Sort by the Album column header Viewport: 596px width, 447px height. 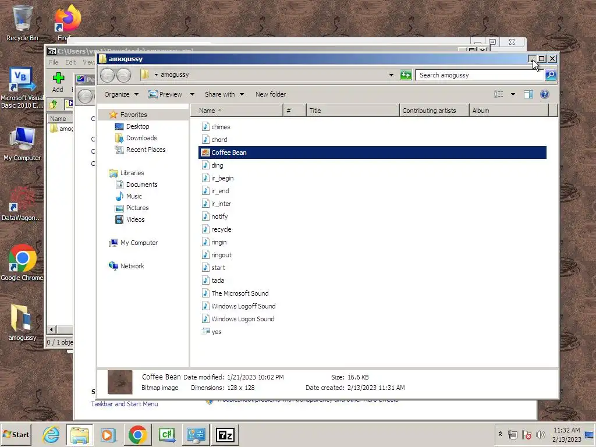tap(509, 111)
